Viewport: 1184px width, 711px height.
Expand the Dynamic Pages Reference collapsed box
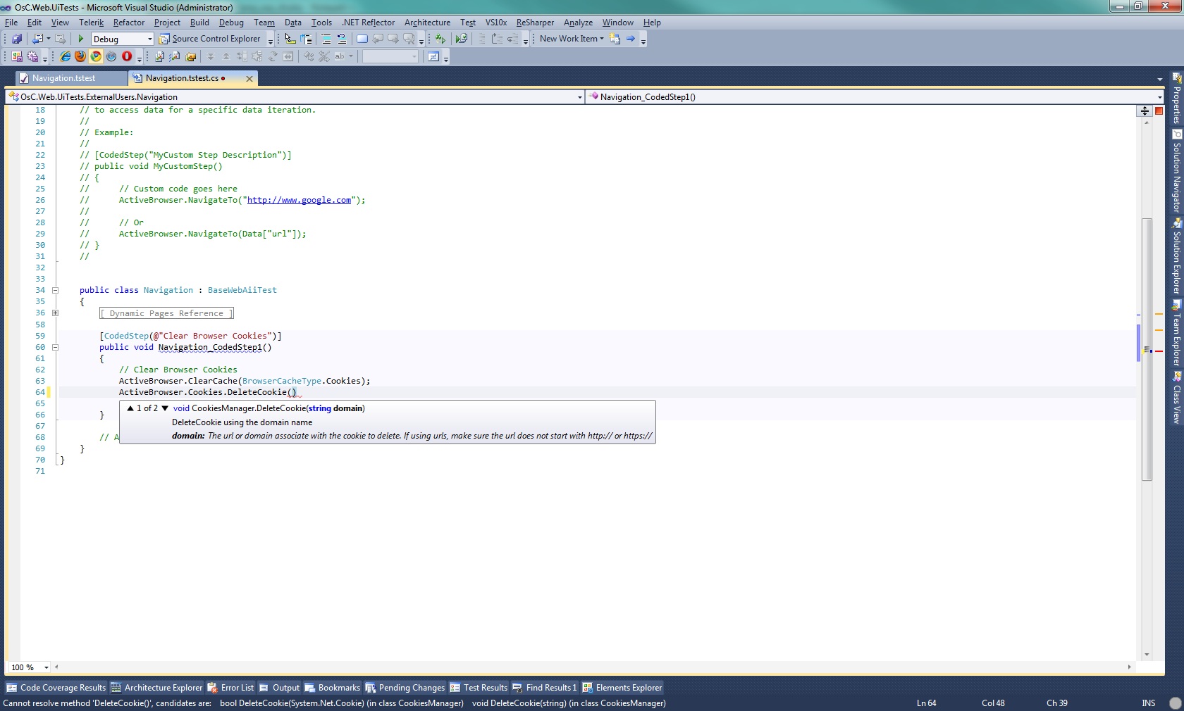click(x=166, y=313)
